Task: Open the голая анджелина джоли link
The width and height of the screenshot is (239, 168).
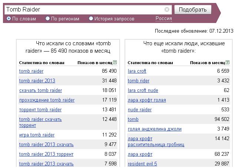Action: 155,129
